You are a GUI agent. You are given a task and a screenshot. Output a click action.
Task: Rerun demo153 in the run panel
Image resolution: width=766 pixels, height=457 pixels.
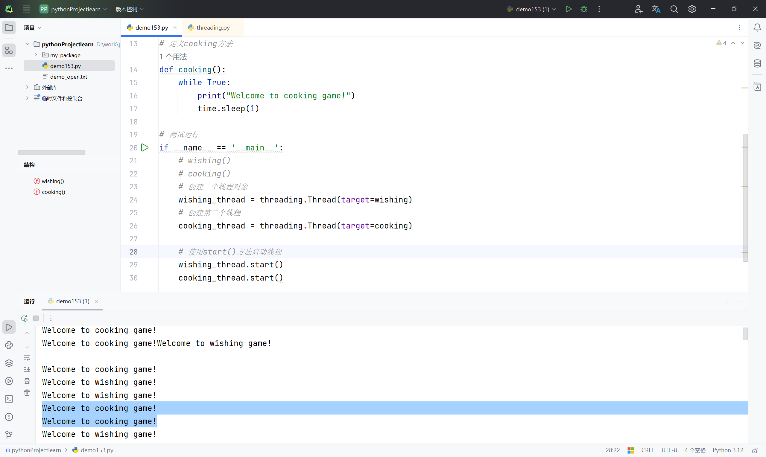click(24, 318)
